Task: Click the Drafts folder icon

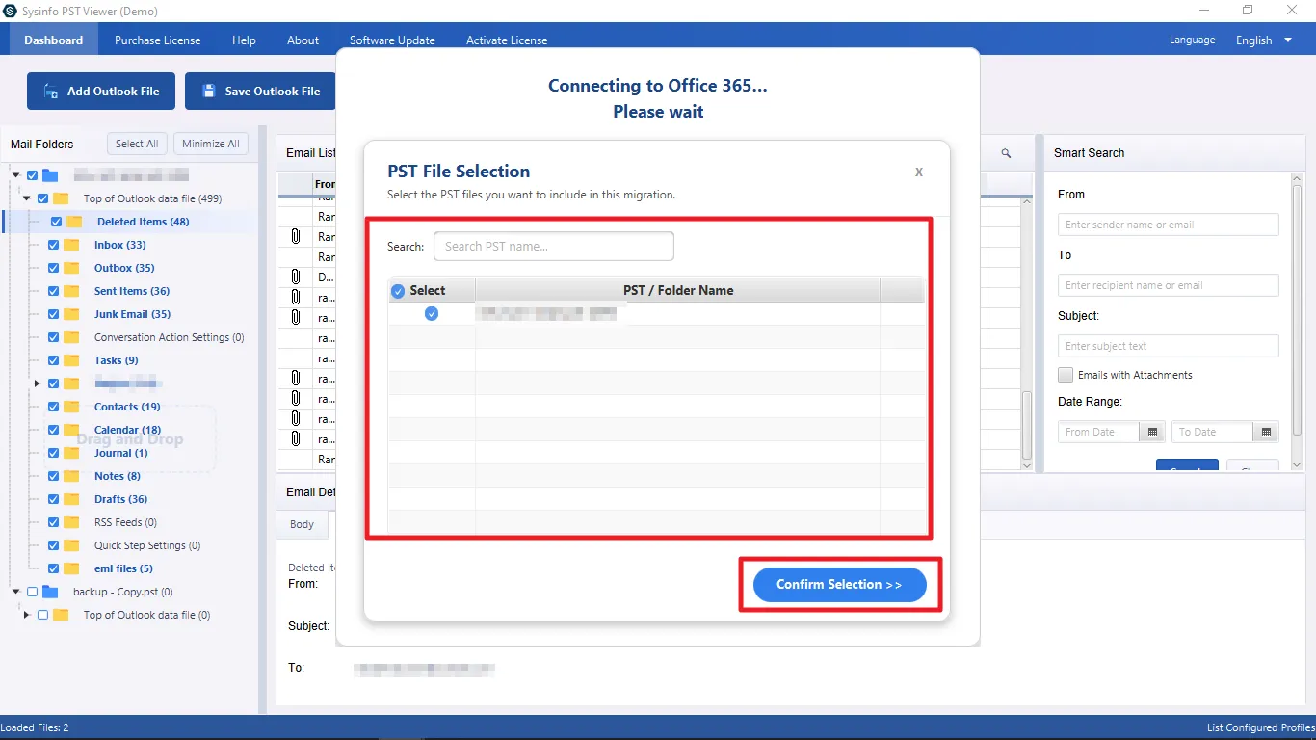Action: coord(71,499)
